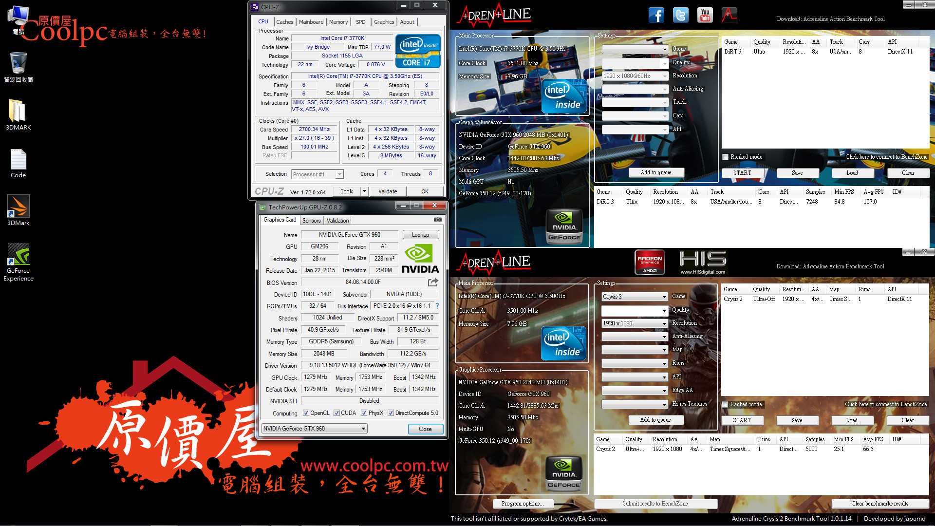This screenshot has height=526, width=935.
Task: Switch to the SPD tab in CPU-Z
Action: tap(360, 22)
